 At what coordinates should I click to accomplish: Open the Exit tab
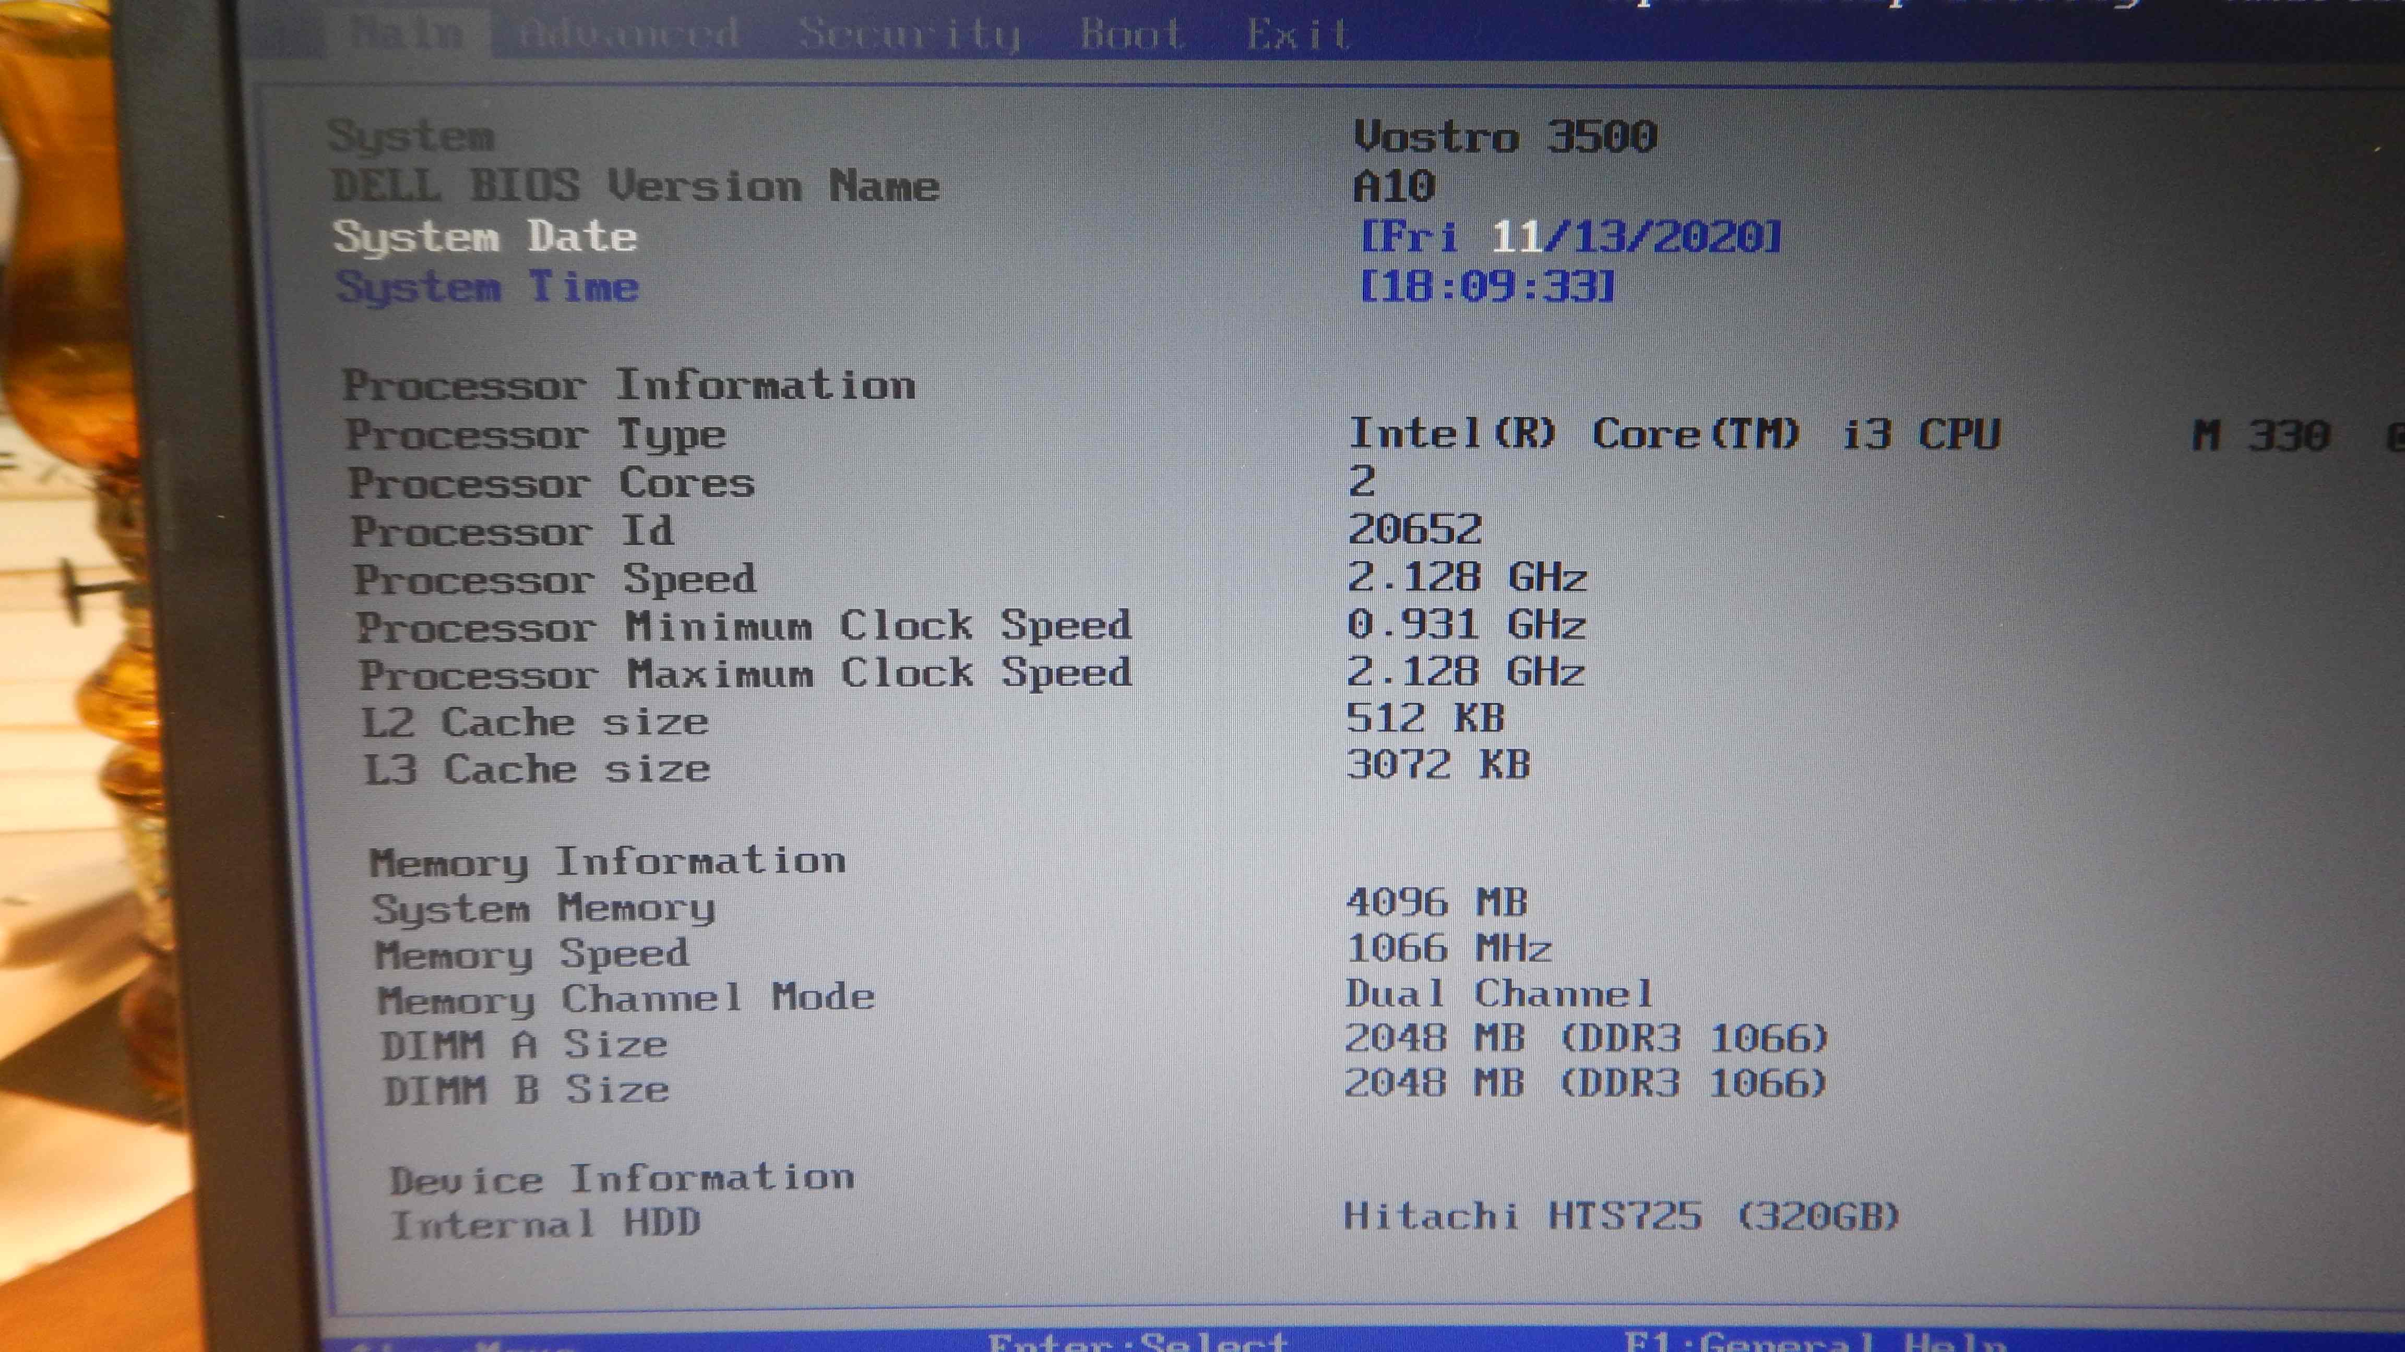pyautogui.click(x=1299, y=34)
